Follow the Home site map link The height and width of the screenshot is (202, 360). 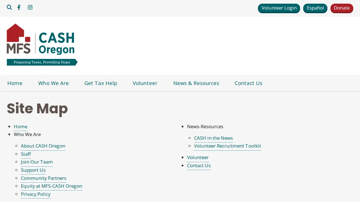(21, 127)
